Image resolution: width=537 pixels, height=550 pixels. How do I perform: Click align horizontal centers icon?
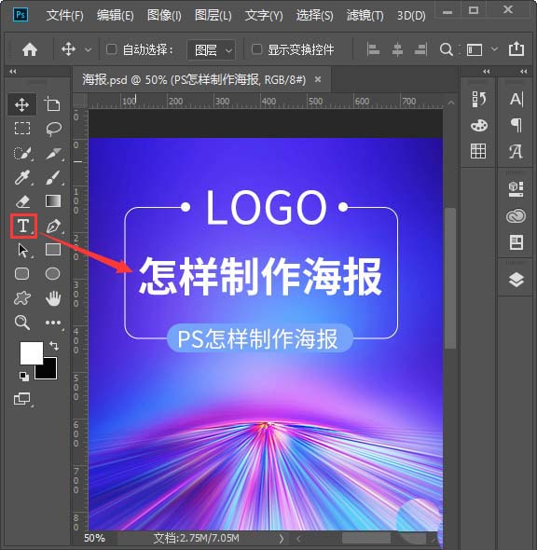coord(397,49)
